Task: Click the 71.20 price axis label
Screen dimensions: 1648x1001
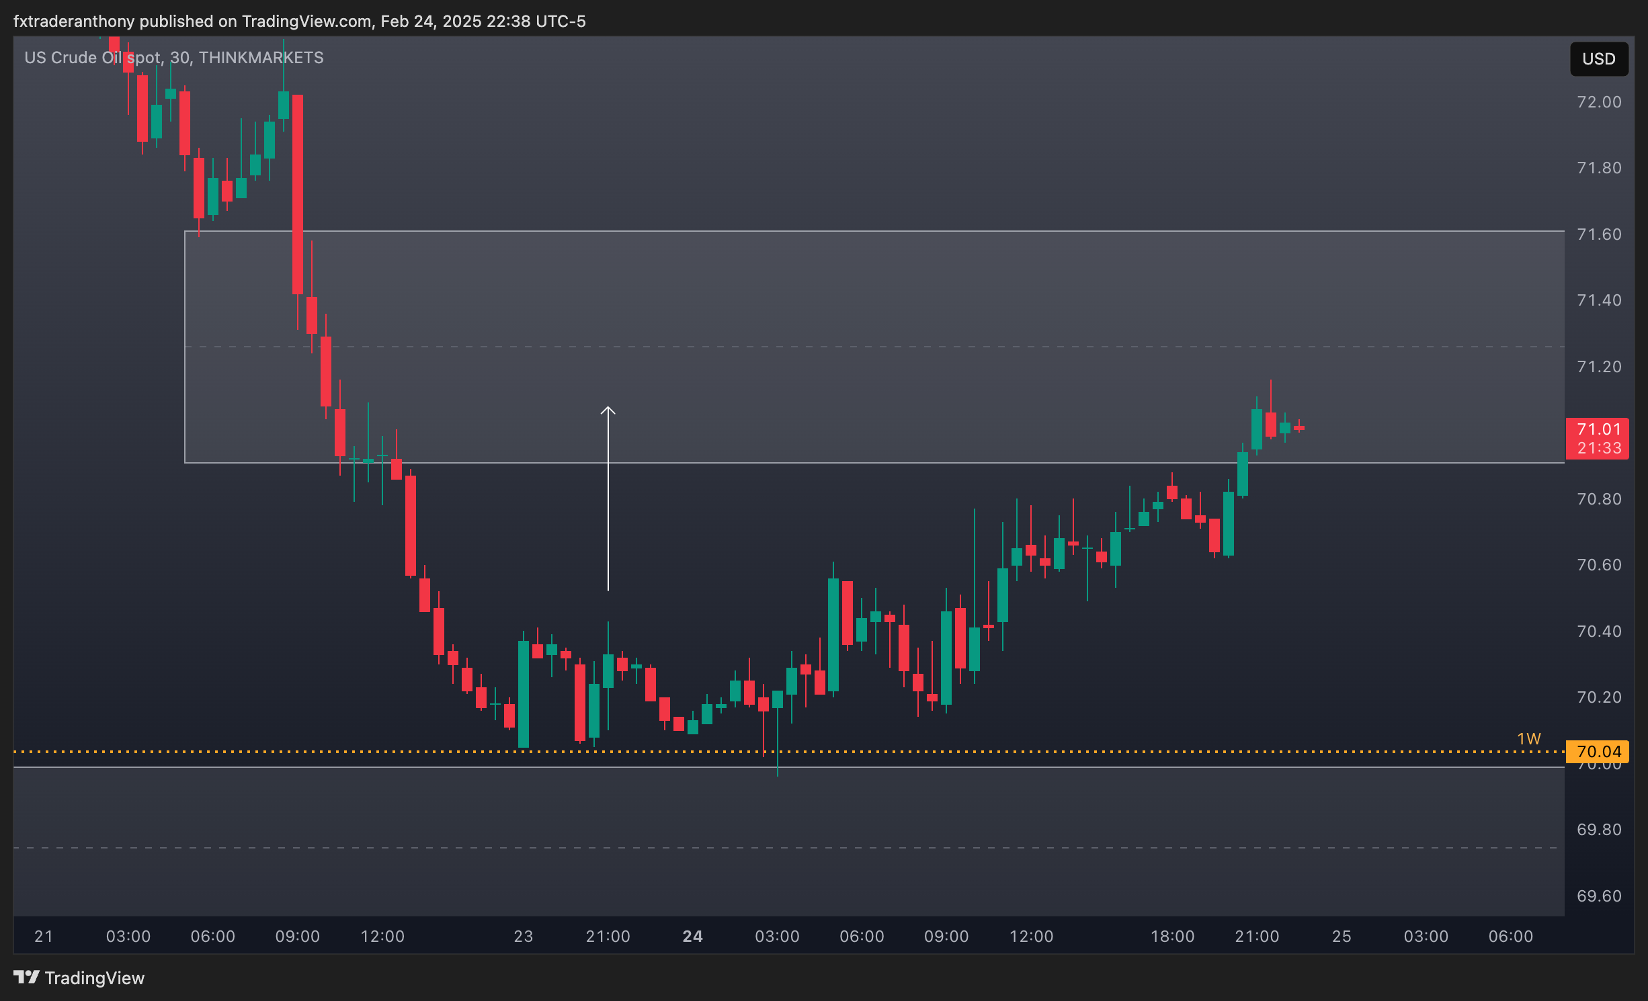Action: pyautogui.click(x=1599, y=367)
